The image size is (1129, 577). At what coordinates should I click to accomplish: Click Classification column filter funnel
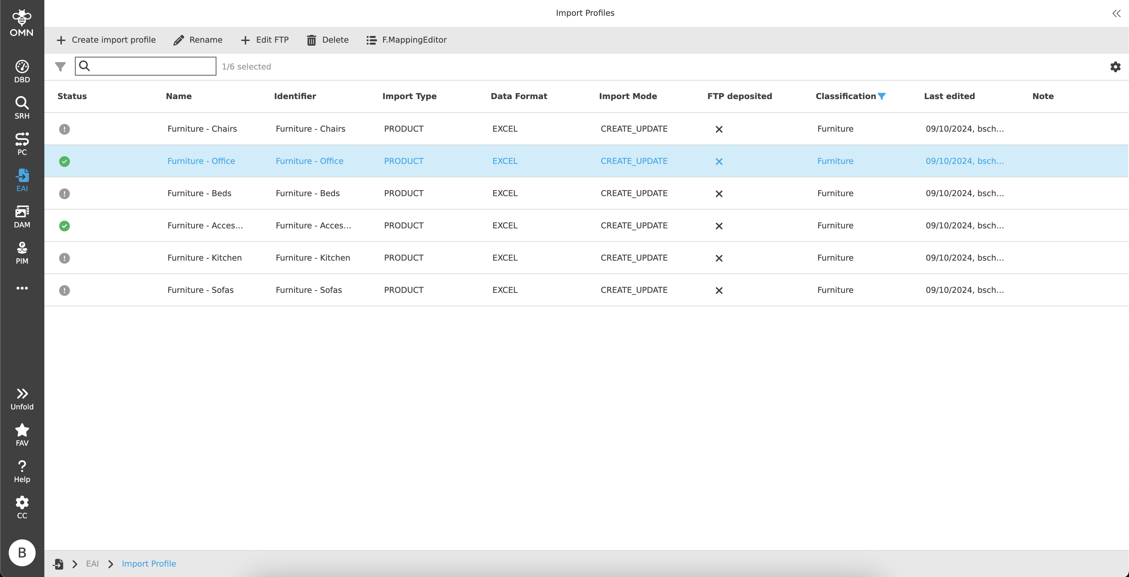(x=882, y=96)
